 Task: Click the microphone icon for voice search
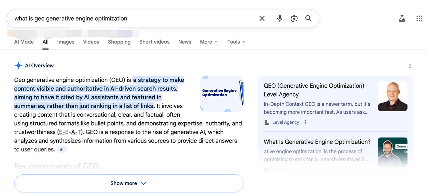click(280, 18)
